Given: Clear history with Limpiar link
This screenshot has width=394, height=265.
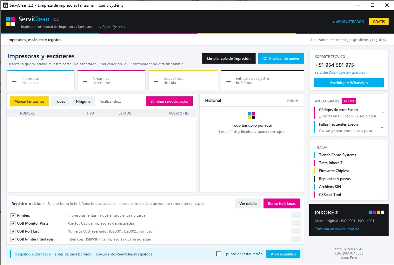Looking at the screenshot, I should (x=292, y=100).
